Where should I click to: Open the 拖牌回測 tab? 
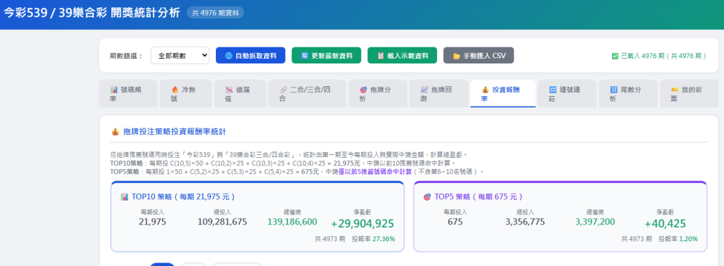[438, 94]
